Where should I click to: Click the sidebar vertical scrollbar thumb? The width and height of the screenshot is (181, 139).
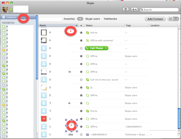37,47
